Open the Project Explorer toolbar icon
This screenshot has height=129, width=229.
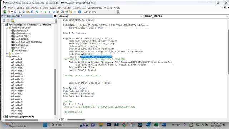[63, 12]
